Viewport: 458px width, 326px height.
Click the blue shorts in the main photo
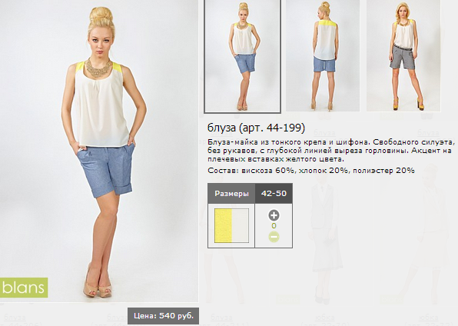point(106,171)
